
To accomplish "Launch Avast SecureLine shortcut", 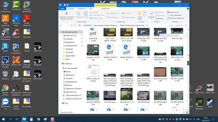I will [5, 20].
